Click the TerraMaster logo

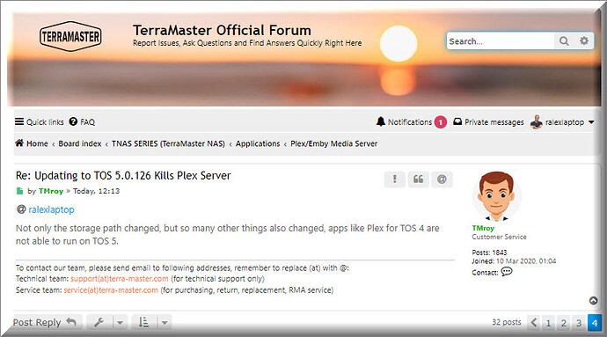[x=70, y=36]
